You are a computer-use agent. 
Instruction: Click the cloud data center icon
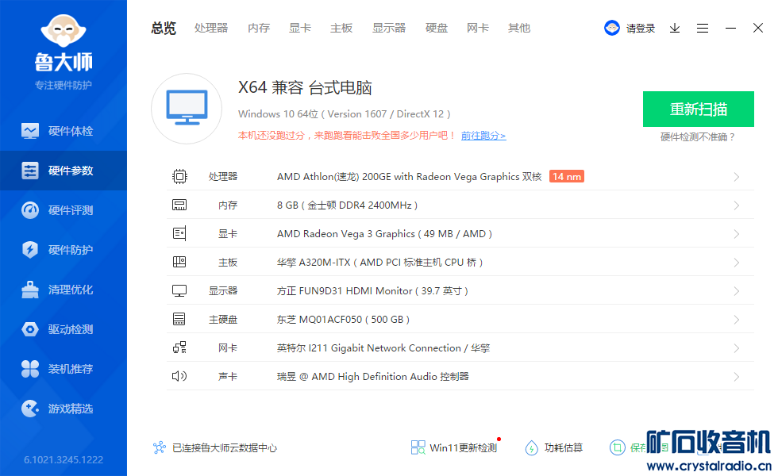160,447
